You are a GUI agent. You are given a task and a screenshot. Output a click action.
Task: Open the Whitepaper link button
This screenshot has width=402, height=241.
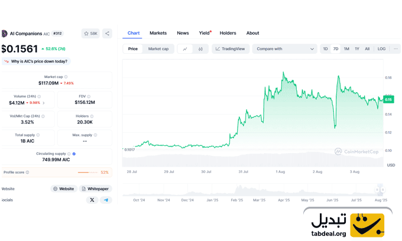coord(95,189)
